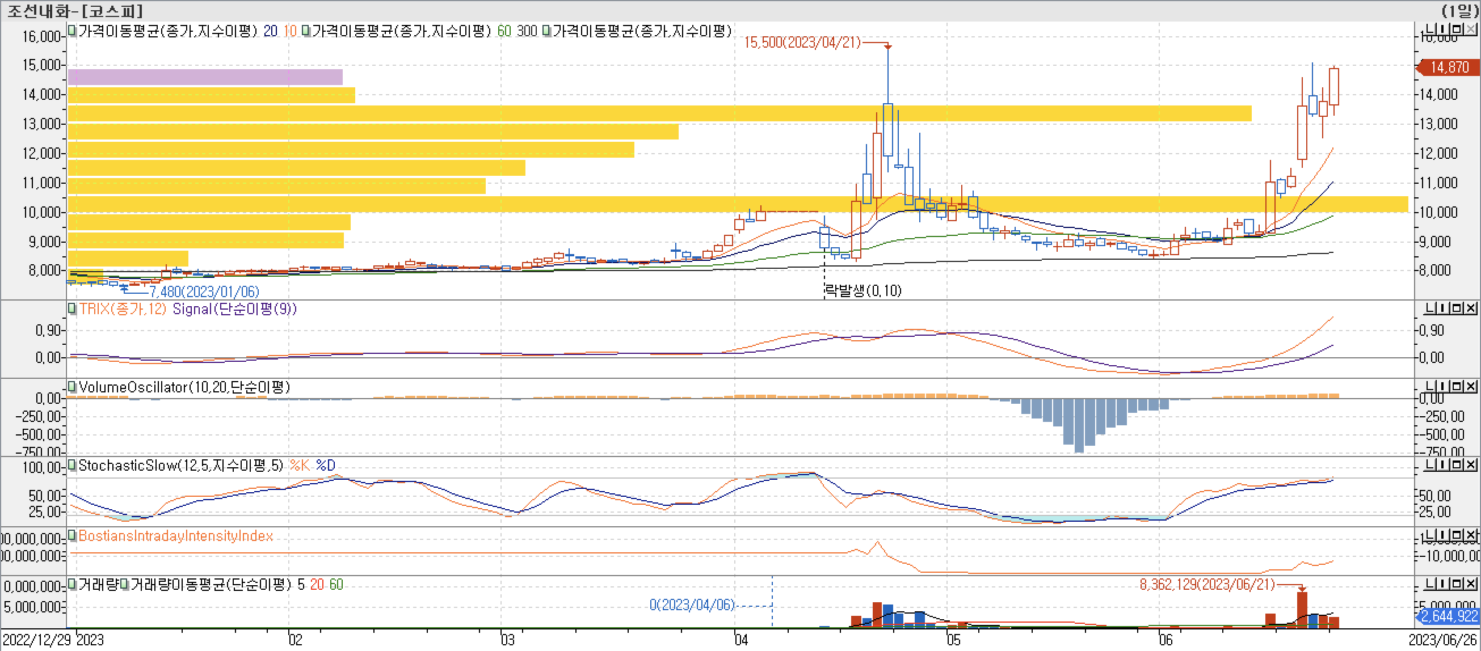Click the L-shaped icon in the price chart panel
This screenshot has height=651, width=1481.
click(1429, 29)
